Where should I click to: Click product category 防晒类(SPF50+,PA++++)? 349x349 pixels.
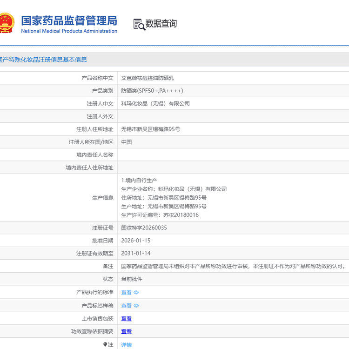[x=152, y=91]
